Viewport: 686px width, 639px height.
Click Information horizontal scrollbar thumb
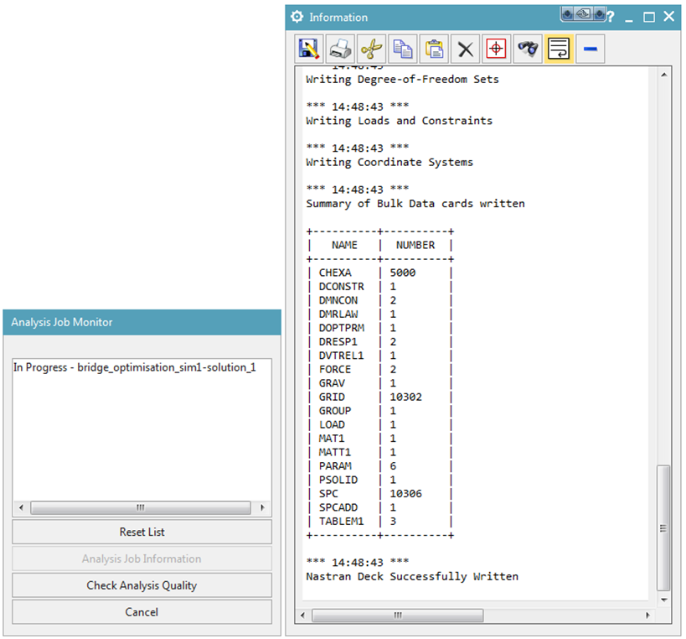pos(398,616)
